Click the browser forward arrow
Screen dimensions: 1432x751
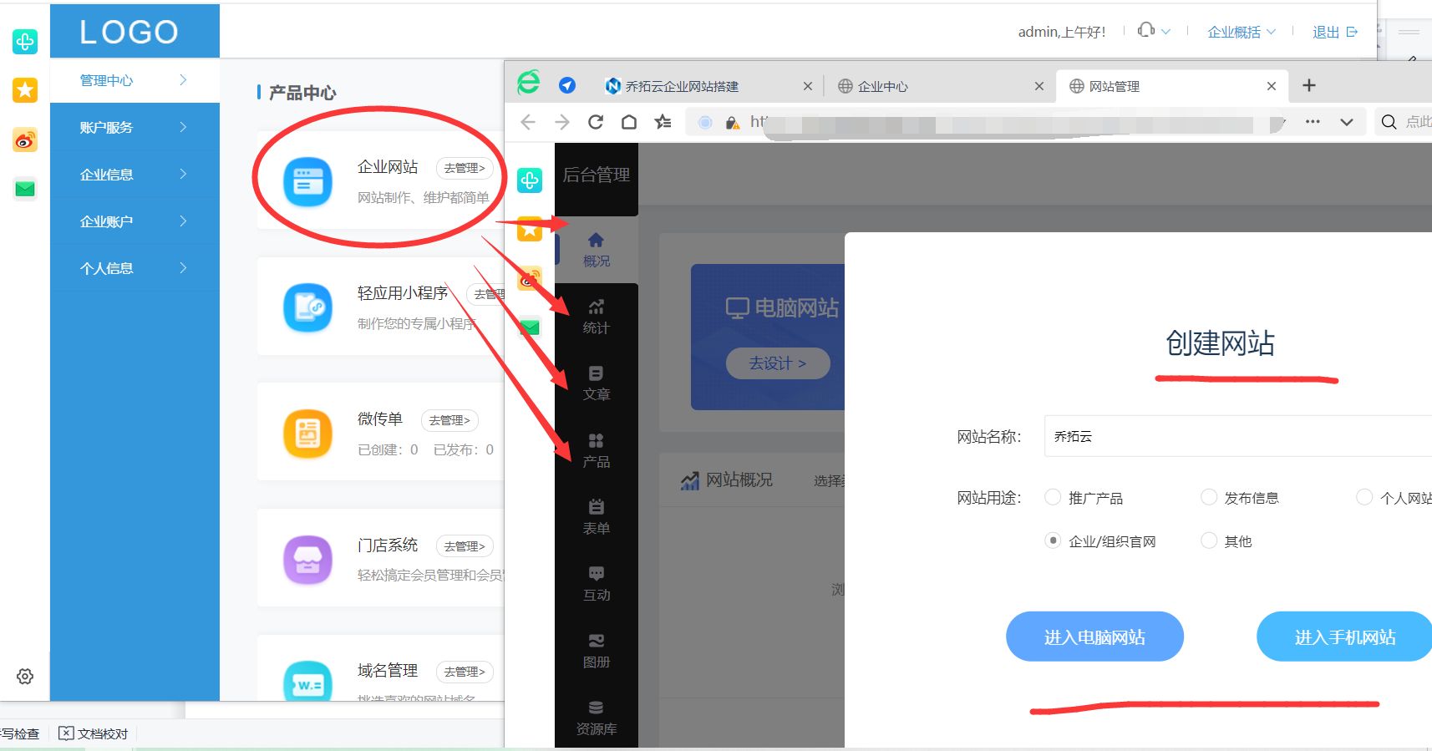[562, 122]
